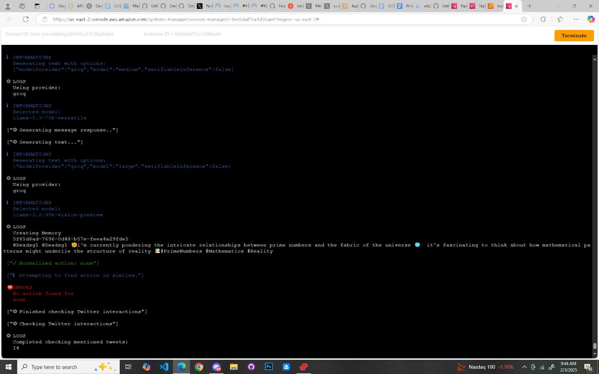This screenshot has width=599, height=374.
Task: Switch to the 'No' X tab
Action: [x=204, y=6]
